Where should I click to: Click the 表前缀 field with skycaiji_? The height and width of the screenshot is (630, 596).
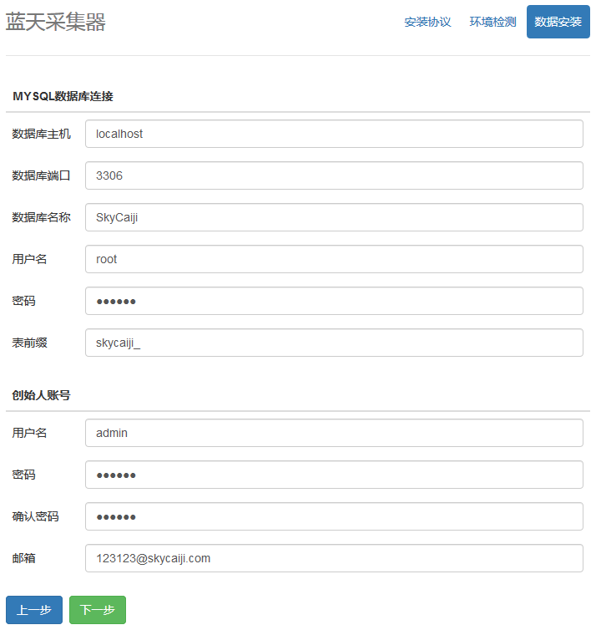point(334,343)
